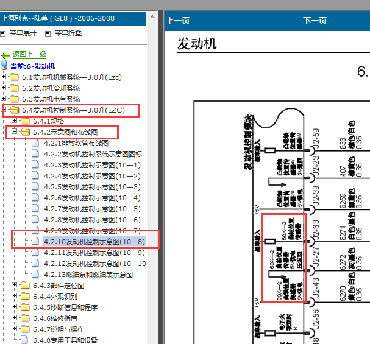Screen dimensions: 370x344
Task: Select 6.4.7说明与操作 folder label
Action: point(59,329)
